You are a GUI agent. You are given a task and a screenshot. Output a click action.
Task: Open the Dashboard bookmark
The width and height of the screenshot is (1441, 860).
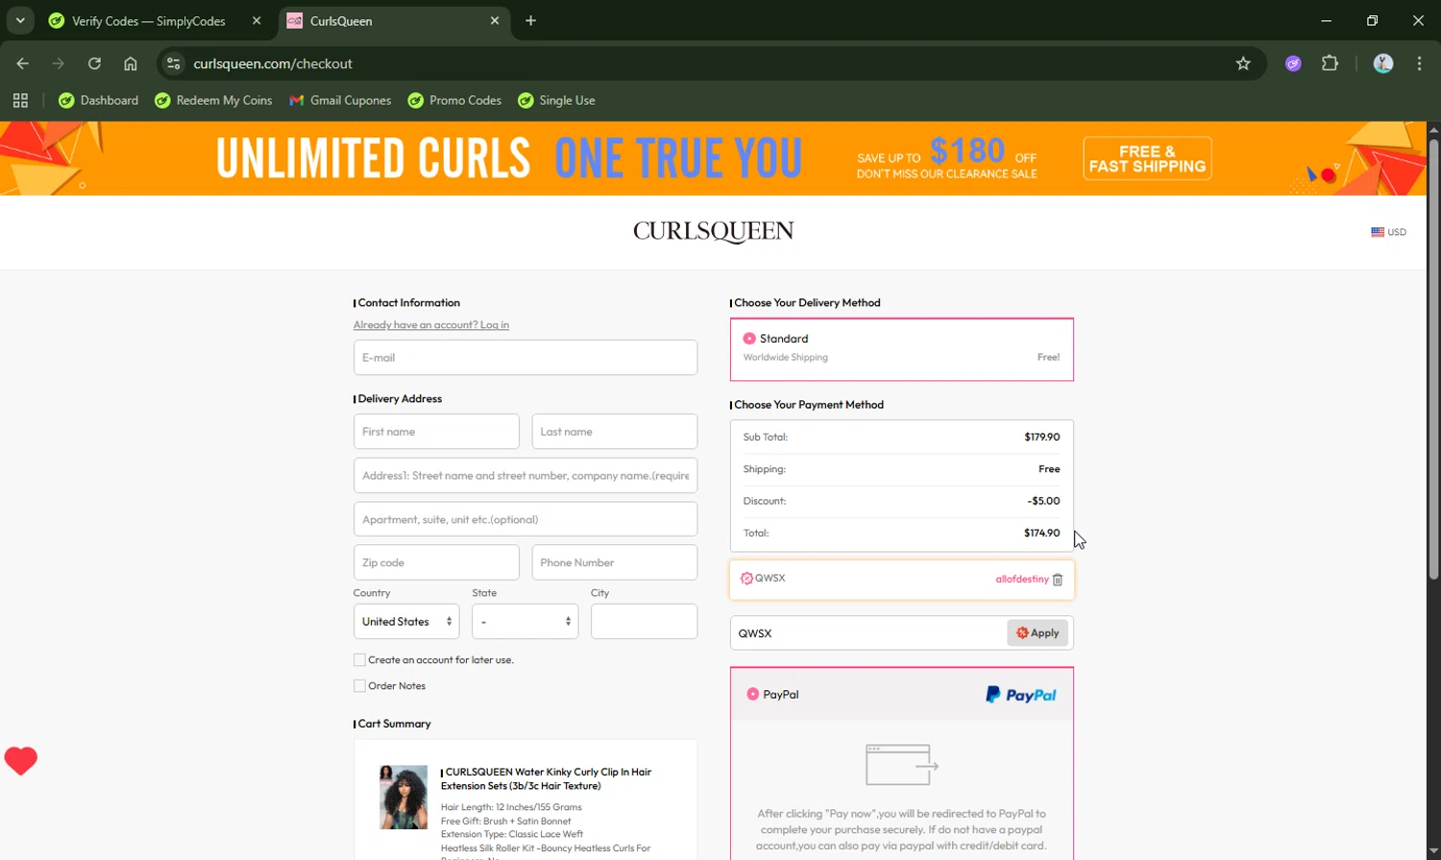[x=99, y=100]
